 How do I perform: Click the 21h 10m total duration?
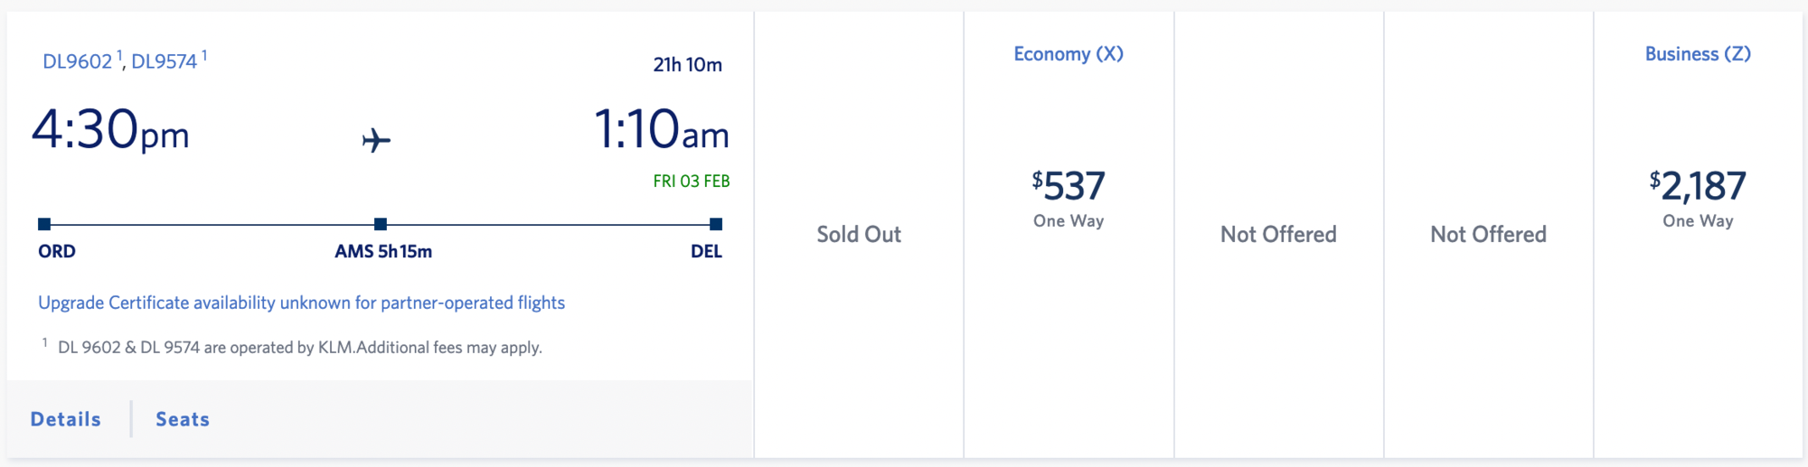point(688,65)
